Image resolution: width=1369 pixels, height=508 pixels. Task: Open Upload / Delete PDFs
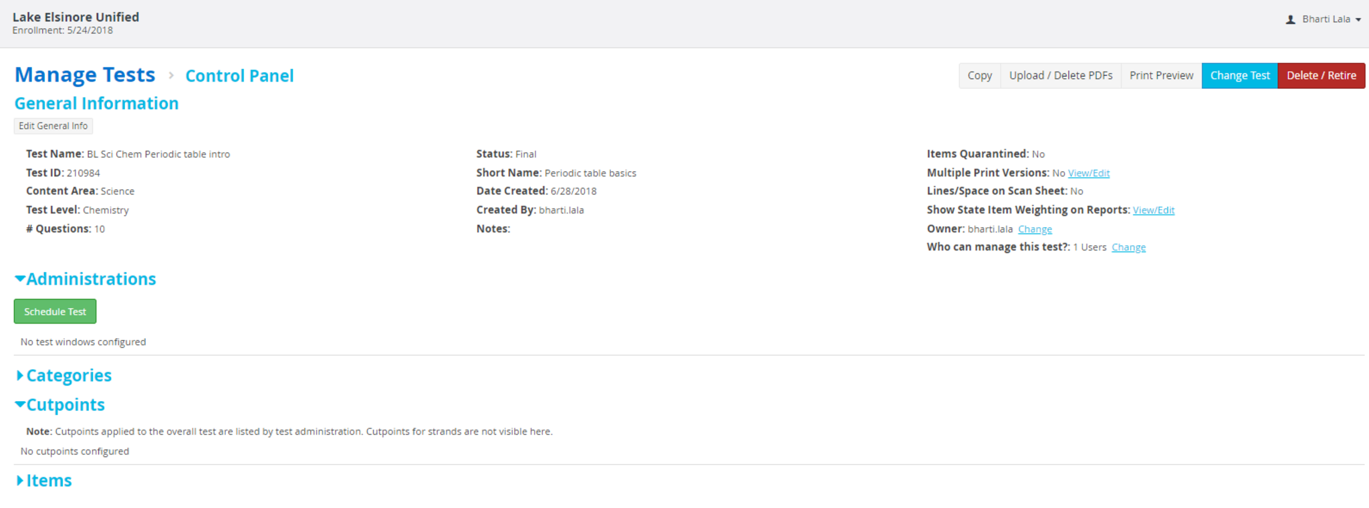pyautogui.click(x=1060, y=76)
